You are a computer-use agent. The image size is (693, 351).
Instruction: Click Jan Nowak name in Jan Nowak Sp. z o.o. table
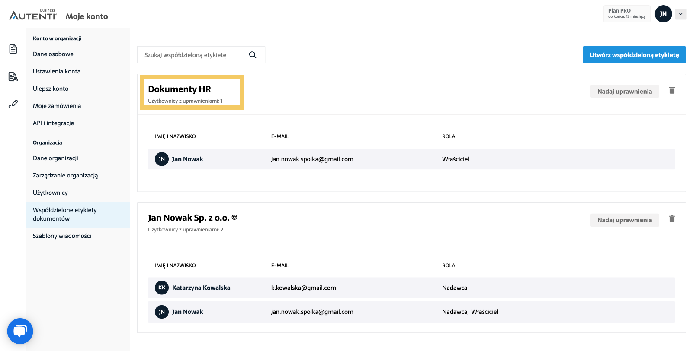coord(187,312)
